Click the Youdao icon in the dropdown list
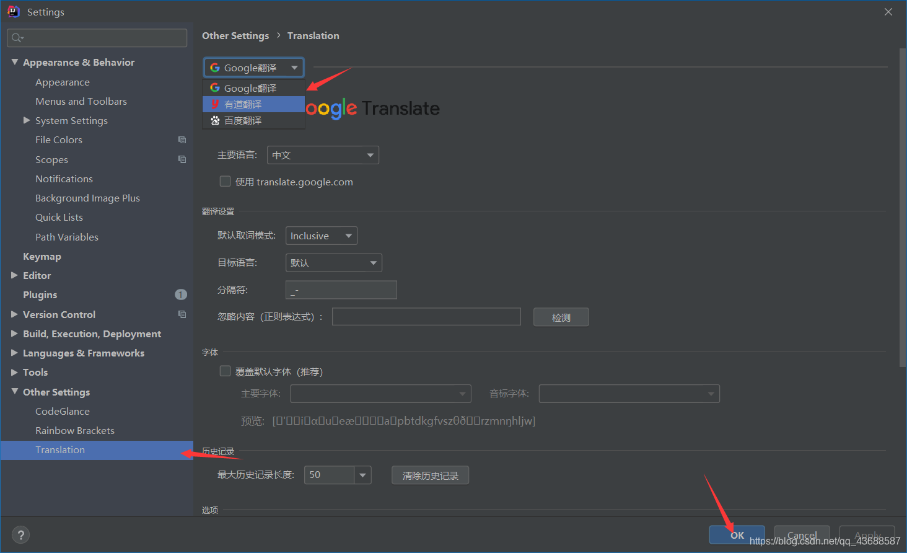This screenshot has height=553, width=907. point(215,104)
